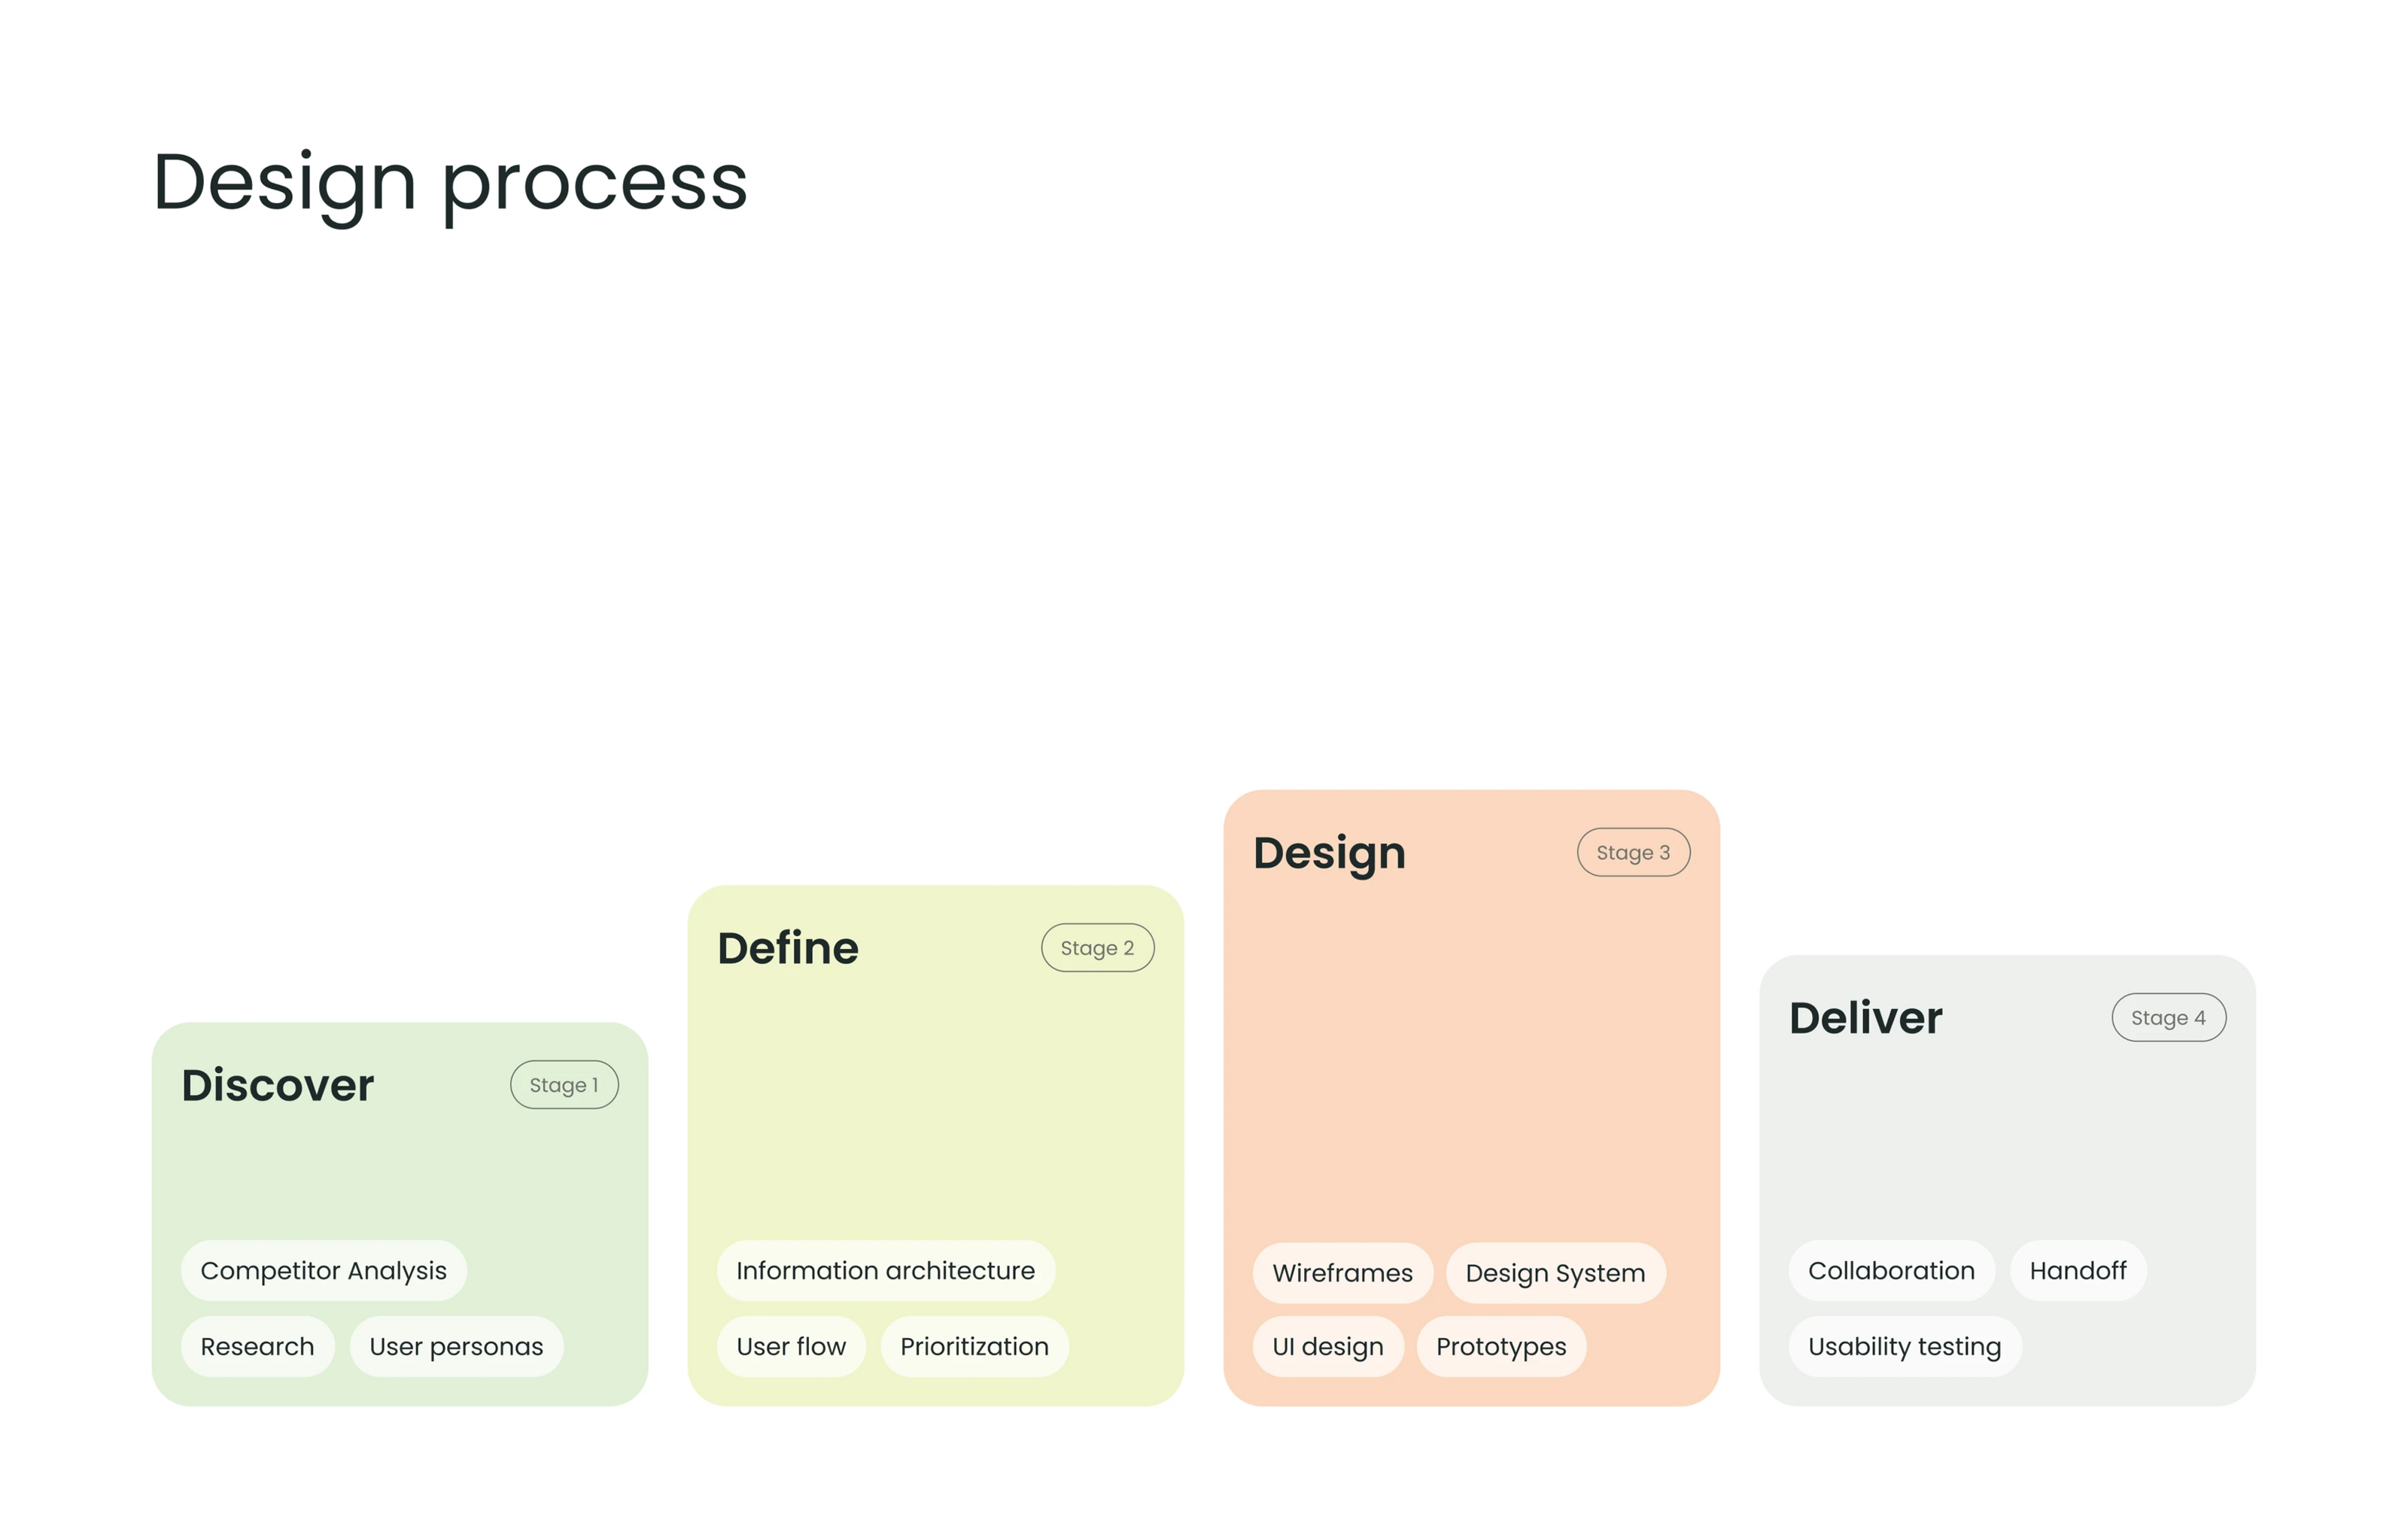Select the Prioritization tag
2408x1529 pixels.
click(974, 1347)
